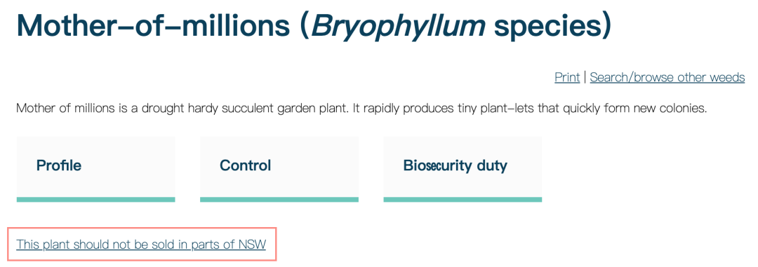Follow 'This plant should not be sold' link
The width and height of the screenshot is (758, 267).
point(141,245)
